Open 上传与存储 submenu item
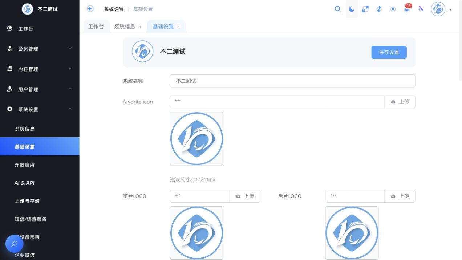The width and height of the screenshot is (462, 260). (40, 201)
